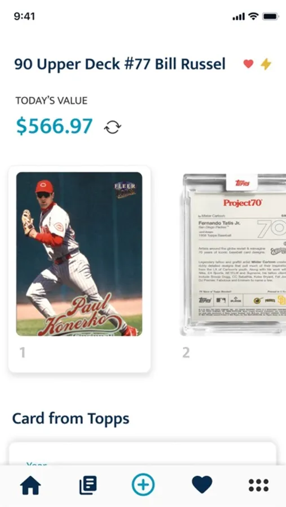Select the Project70 Fernando Tatis Jr. card
Image resolution: width=286 pixels, height=507 pixels.
pyautogui.click(x=234, y=255)
